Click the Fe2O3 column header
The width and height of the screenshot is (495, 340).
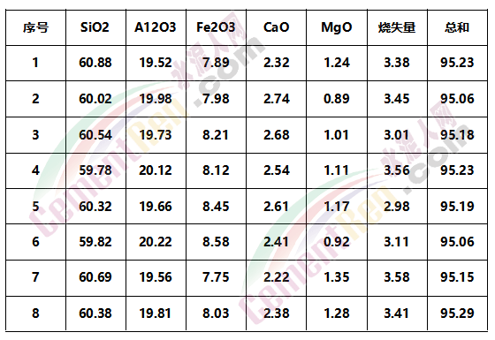pyautogui.click(x=216, y=27)
